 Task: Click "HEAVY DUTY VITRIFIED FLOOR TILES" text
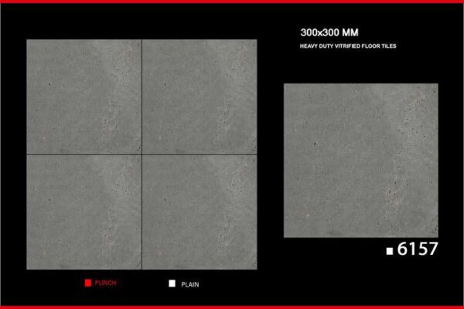click(348, 46)
